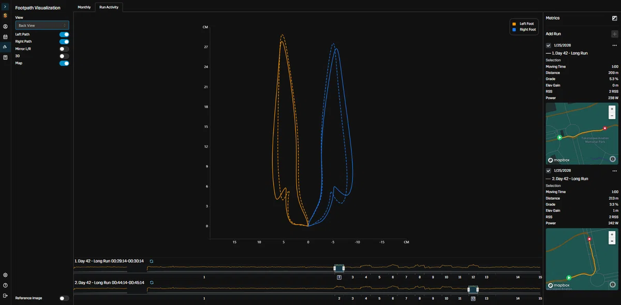Click the 213 m distance value
The width and height of the screenshot is (621, 305).
click(x=613, y=198)
